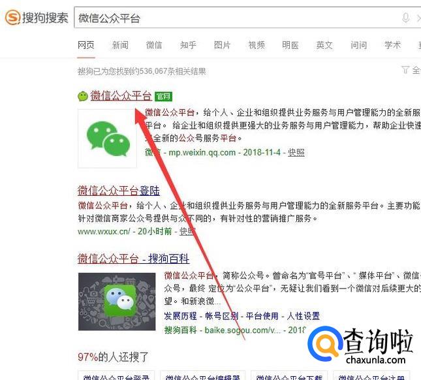Click the microphone voice search icon
The width and height of the screenshot is (421, 380).
(x=406, y=18)
